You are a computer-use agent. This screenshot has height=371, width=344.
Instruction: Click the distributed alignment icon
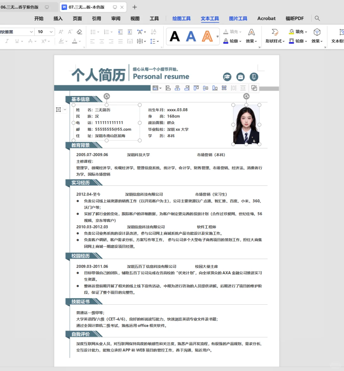click(x=130, y=41)
